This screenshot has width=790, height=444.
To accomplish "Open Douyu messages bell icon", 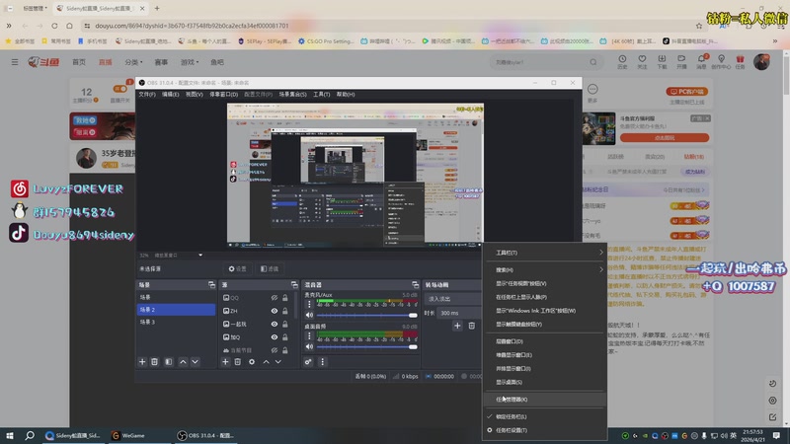I will click(701, 61).
